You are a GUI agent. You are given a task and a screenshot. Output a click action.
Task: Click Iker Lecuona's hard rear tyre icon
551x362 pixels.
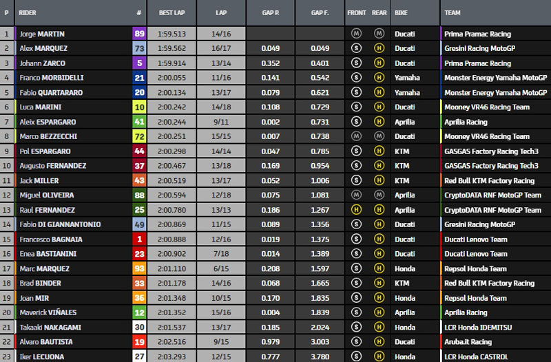378,356
